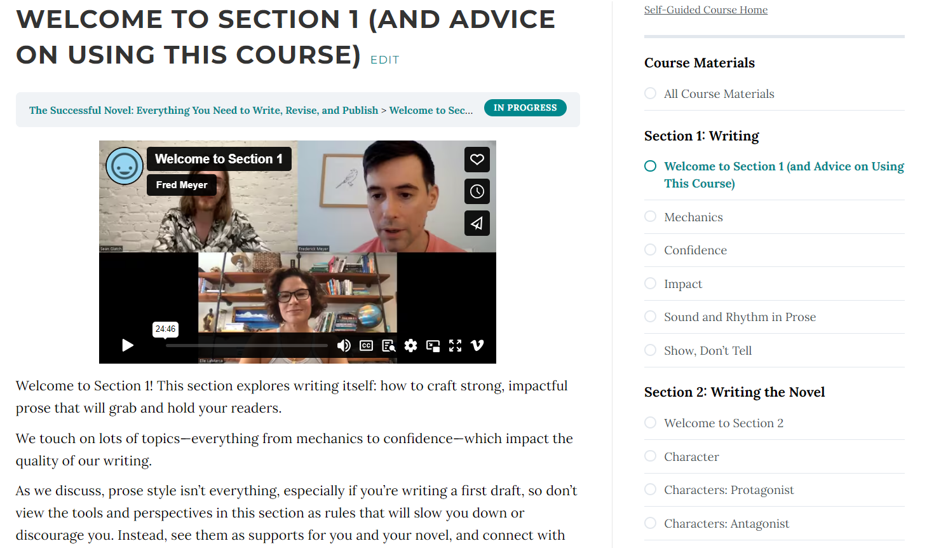Screen dimensions: 934x548
Task: Add video to Watch Later clock icon
Action: click(477, 191)
